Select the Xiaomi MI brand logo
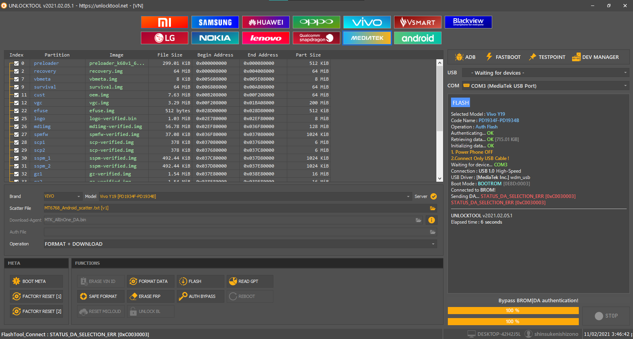Viewport: 633px width, 339px height. click(x=165, y=22)
